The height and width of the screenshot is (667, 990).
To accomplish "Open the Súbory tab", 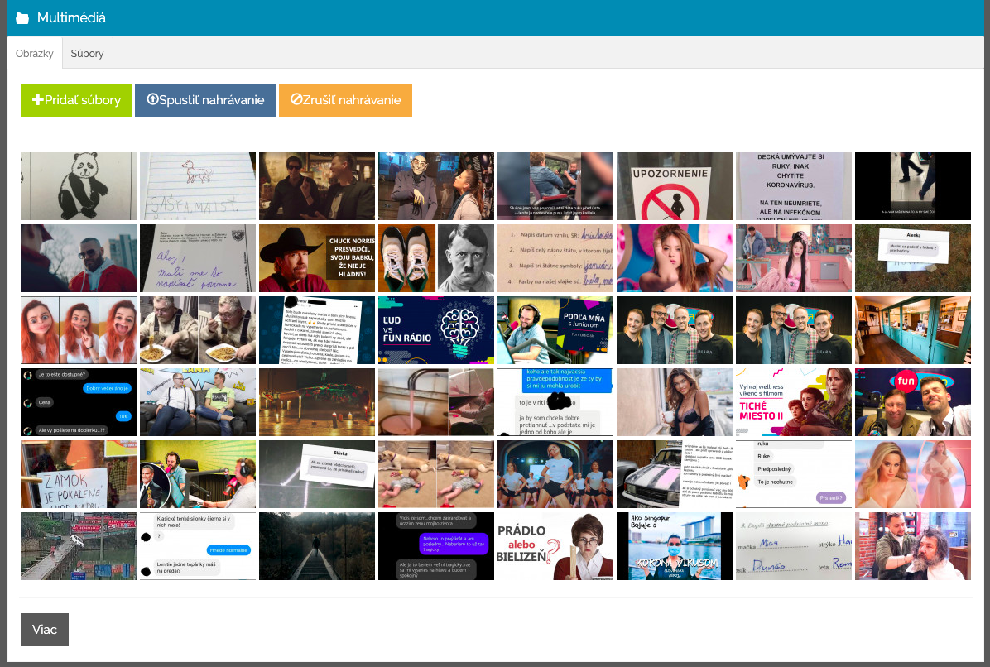I will [87, 54].
